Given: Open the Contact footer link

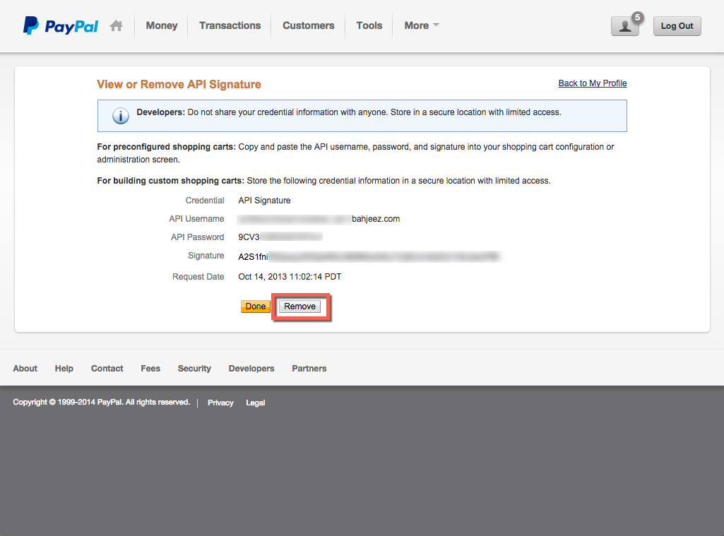Looking at the screenshot, I should (107, 369).
